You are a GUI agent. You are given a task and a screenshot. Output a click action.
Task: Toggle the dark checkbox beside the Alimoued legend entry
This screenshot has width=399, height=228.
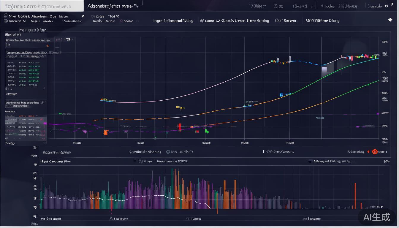(310, 161)
